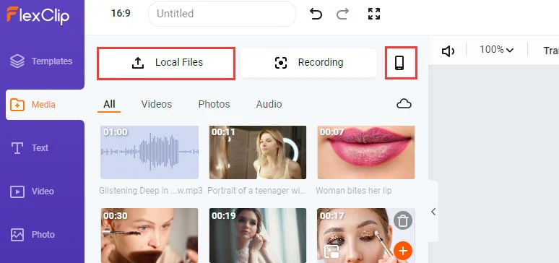The width and height of the screenshot is (559, 263).
Task: Redo the last action
Action: pos(342,14)
